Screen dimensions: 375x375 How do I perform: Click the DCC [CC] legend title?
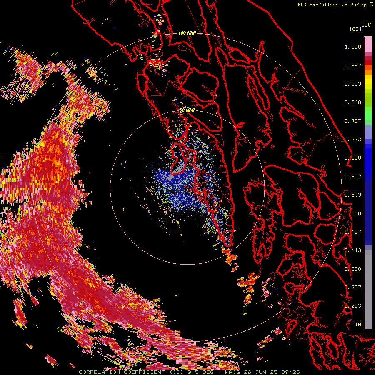coord(360,27)
